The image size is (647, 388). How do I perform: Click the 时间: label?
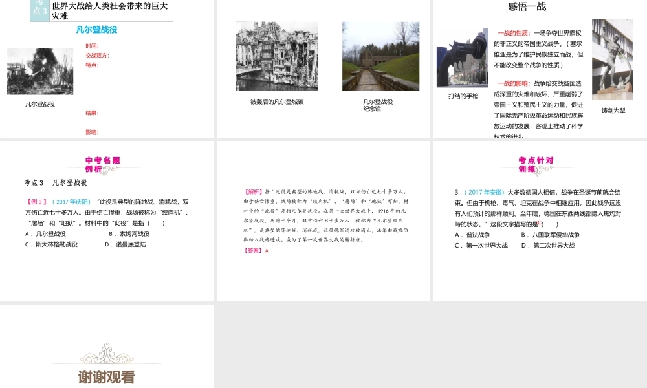pos(92,46)
